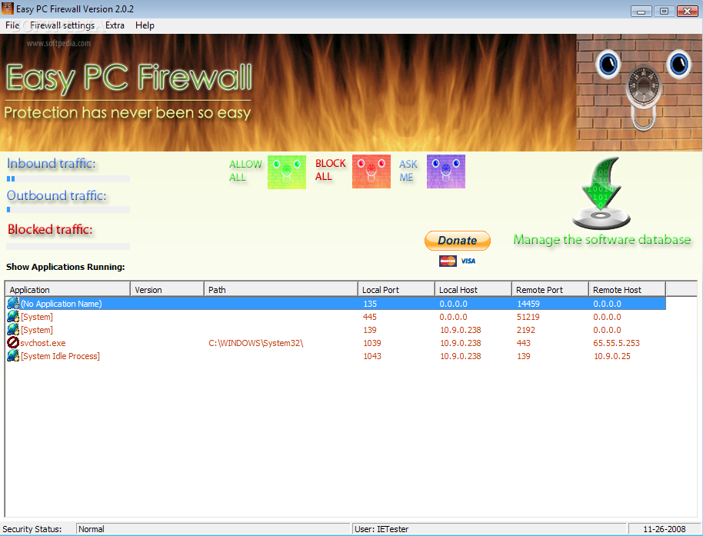Click globe icon of [System] local port 139 row
Screen dimensions: 703x536
pyautogui.click(x=13, y=329)
